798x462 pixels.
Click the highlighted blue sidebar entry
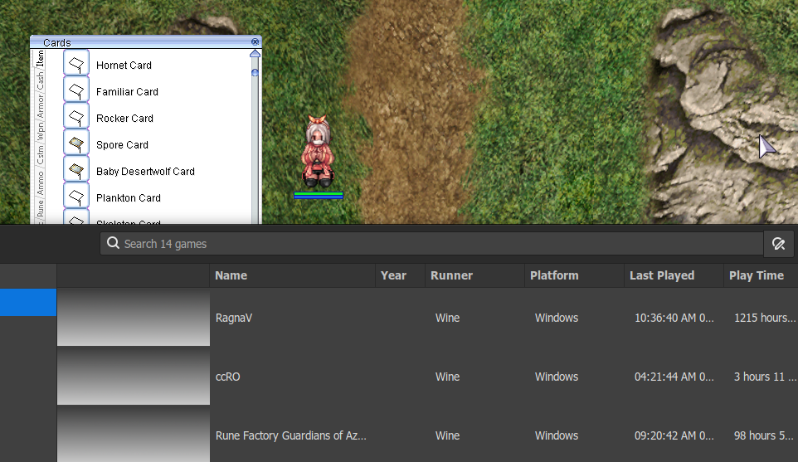pos(28,302)
